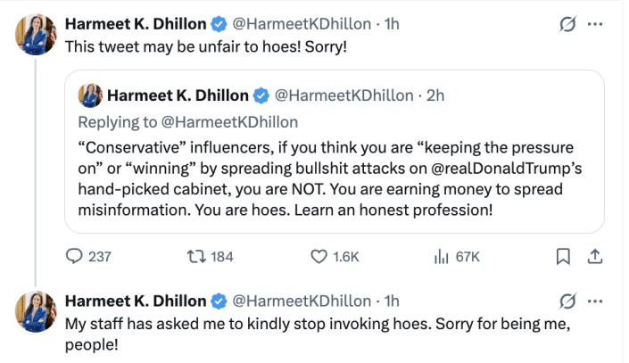Open more options menu on last tweet
629x363 pixels.
tap(596, 301)
